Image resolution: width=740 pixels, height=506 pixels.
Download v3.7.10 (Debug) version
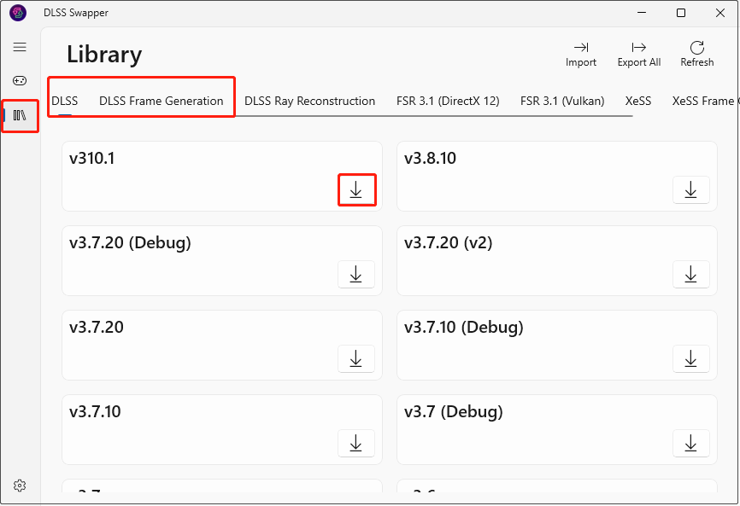691,358
